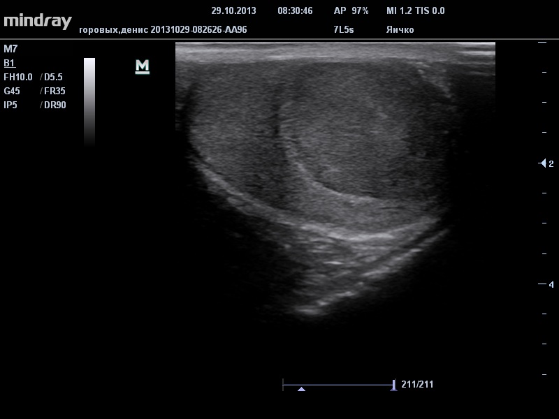Image resolution: width=559 pixels, height=419 pixels.
Task: Click the exam type label Яичко
Action: [x=400, y=29]
